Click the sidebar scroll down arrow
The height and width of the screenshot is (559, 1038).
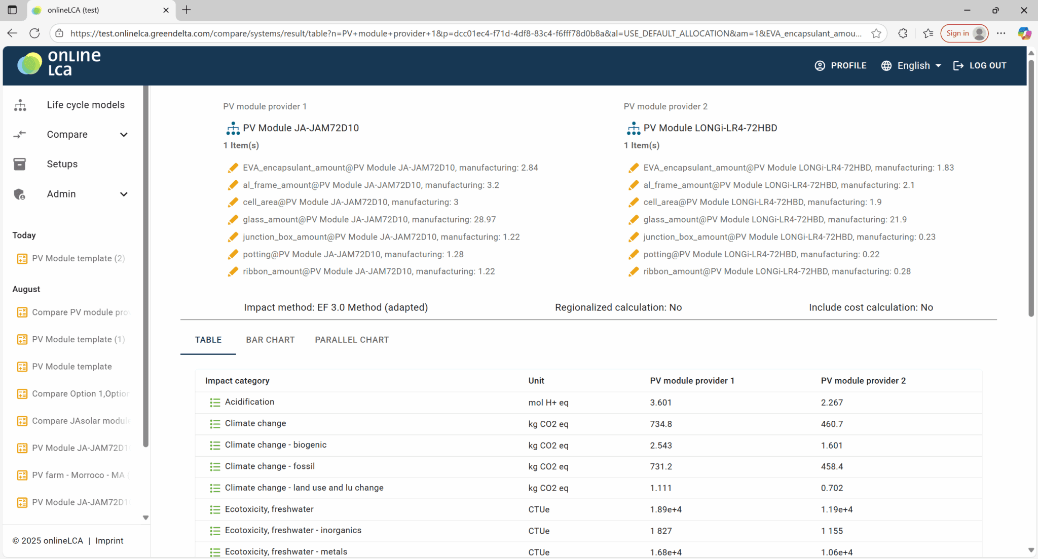(146, 517)
